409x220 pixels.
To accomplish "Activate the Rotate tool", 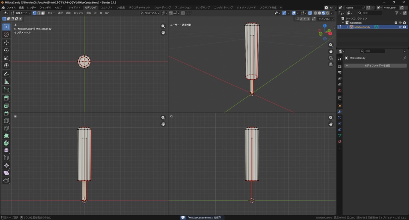I will [x=6, y=50].
